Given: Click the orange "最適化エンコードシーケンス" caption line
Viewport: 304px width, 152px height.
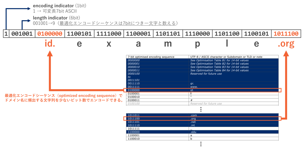Looking at the screenshot, I should click(64, 96).
